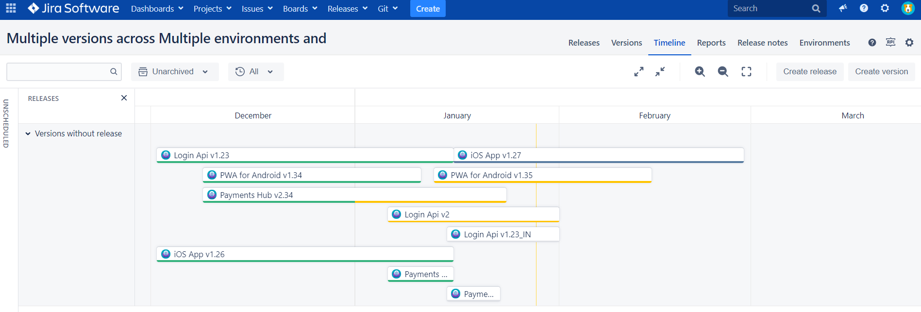Select the Login Api v1.23_IN bar
The height and width of the screenshot is (312, 921).
(503, 234)
